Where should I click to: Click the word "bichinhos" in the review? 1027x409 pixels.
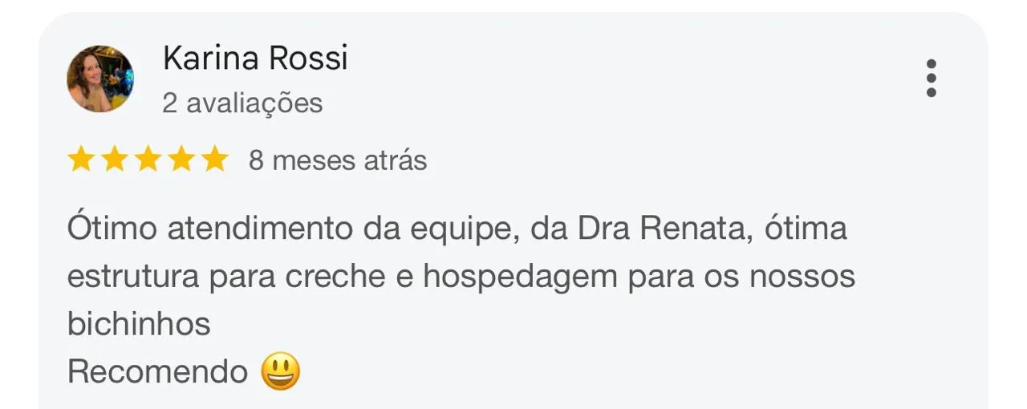pyautogui.click(x=139, y=325)
